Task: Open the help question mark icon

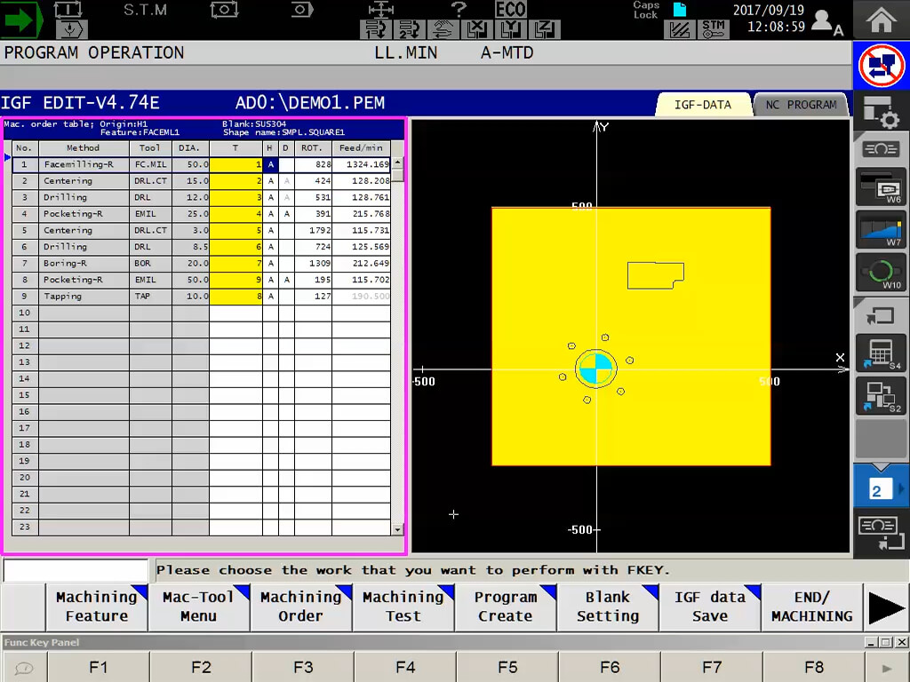Action: [x=459, y=10]
